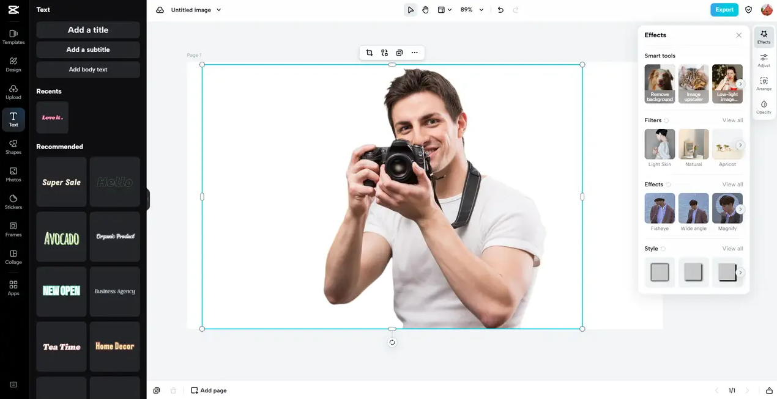Image resolution: width=777 pixels, height=399 pixels.
Task: Select the hand pan tool
Action: pos(425,10)
